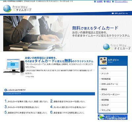Open お申し込みフォーム in the blue navigation bar
Image resolution: width=132 pixels, height=123 pixels.
[121, 13]
